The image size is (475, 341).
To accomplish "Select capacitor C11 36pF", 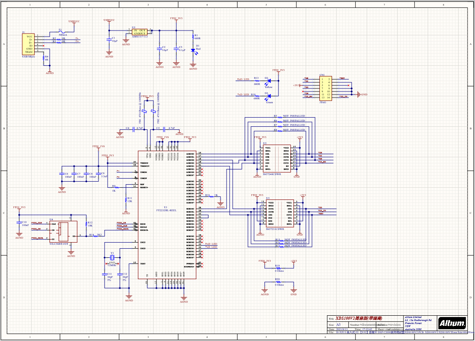I will (105, 274).
